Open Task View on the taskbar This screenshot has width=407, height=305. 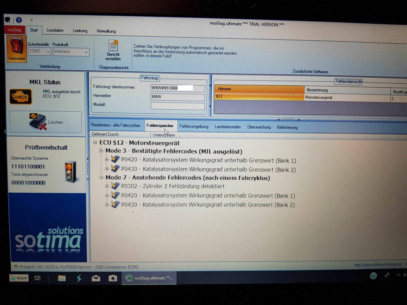pos(37,278)
